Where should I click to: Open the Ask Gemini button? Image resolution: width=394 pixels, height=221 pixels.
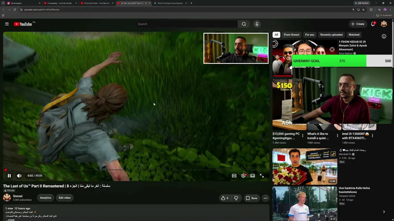[362, 3]
